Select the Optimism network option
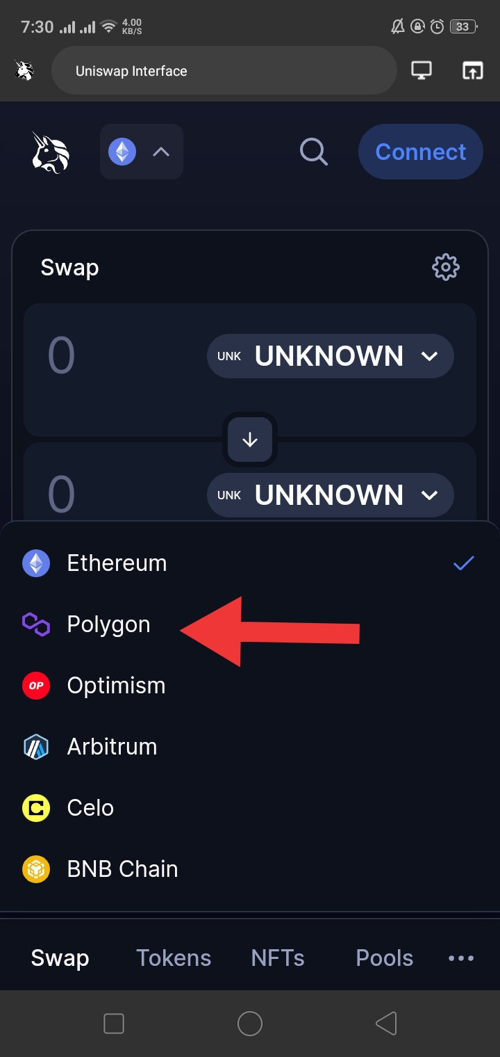 pyautogui.click(x=116, y=686)
